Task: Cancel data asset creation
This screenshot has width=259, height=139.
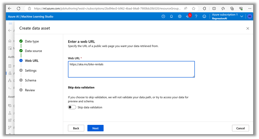Action: (240, 128)
